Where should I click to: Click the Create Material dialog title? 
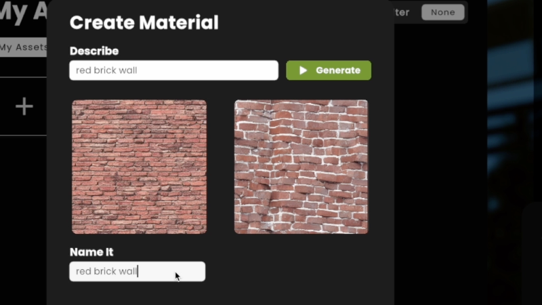tap(144, 23)
